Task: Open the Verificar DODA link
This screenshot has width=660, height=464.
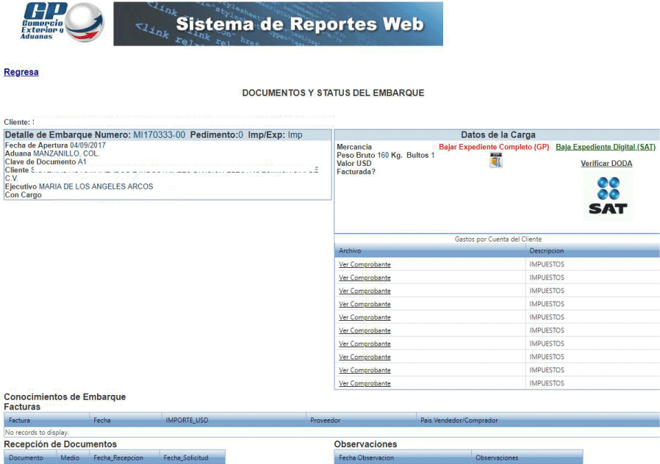Action: (606, 164)
